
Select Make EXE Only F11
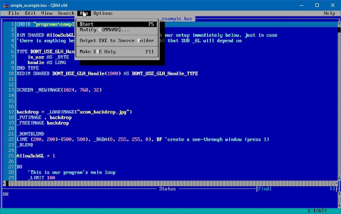click(x=117, y=52)
